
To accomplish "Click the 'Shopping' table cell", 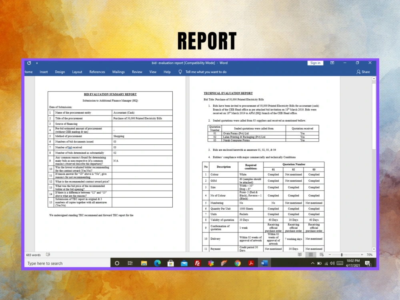I will pyautogui.click(x=142, y=136).
